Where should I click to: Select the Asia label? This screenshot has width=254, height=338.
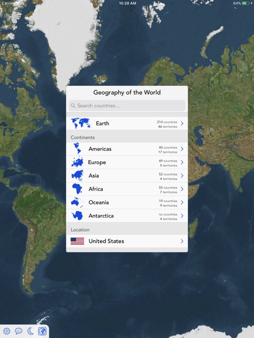pyautogui.click(x=94, y=176)
